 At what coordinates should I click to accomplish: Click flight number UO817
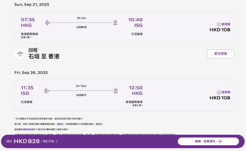(81, 95)
